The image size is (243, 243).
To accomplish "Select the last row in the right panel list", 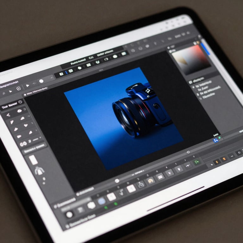I will click(x=208, y=96).
